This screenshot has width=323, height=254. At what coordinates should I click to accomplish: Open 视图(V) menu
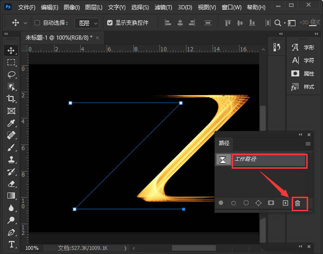point(207,7)
